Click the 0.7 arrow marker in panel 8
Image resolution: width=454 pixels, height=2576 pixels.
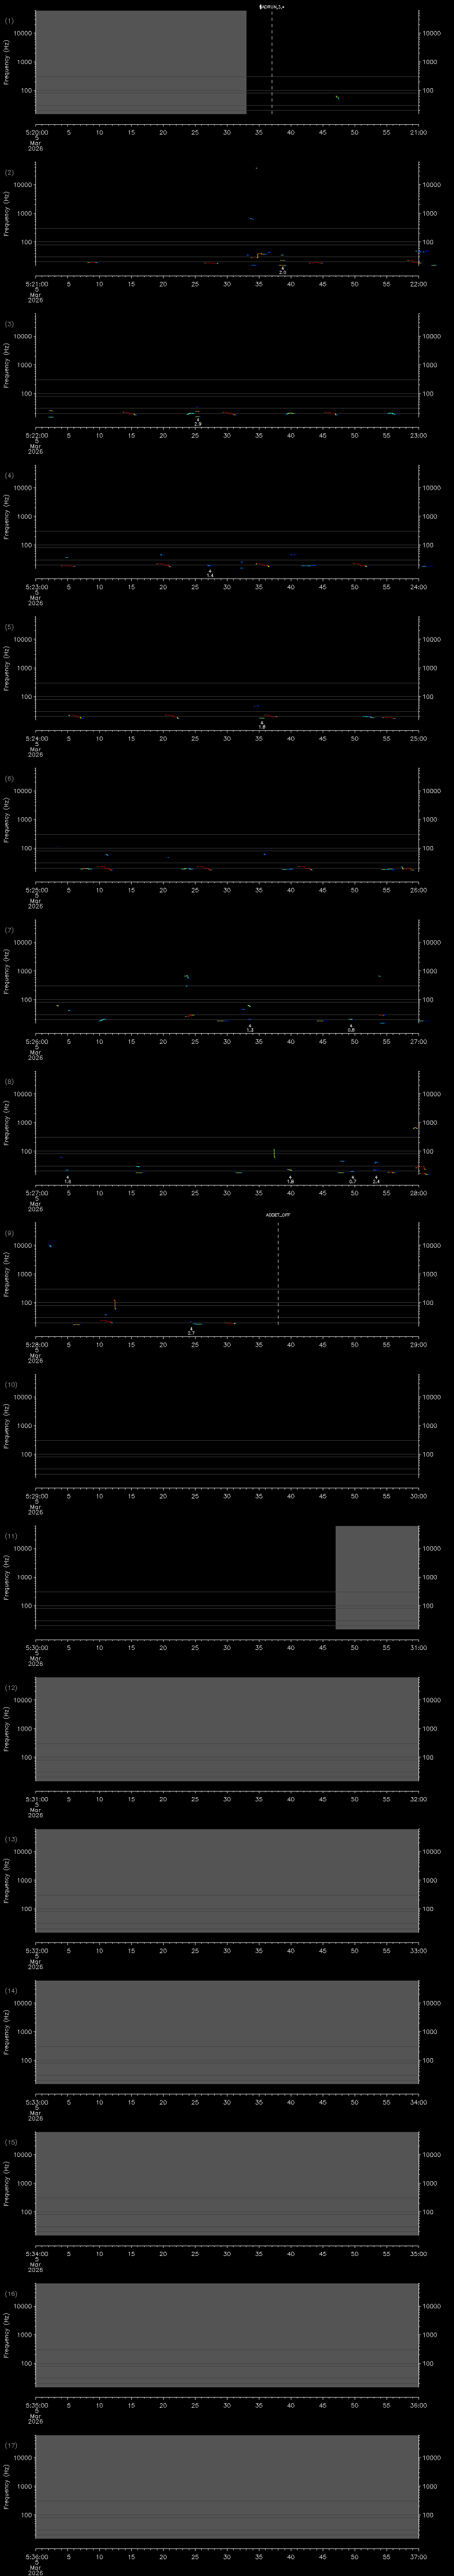click(352, 1179)
